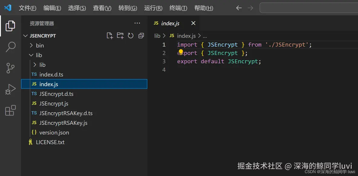The width and height of the screenshot is (358, 176).
Task: Expand the nested lib subfolder
Action: [x=35, y=65]
